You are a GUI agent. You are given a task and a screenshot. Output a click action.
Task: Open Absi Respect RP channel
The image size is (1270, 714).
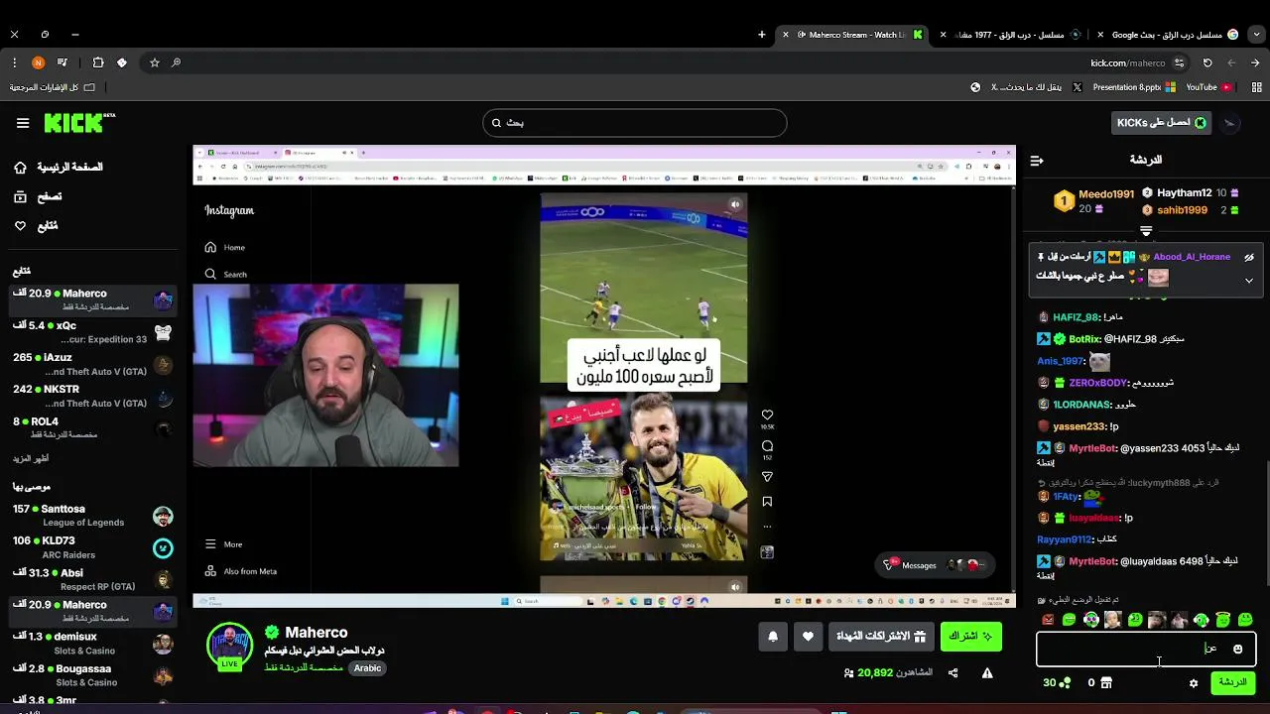(92, 579)
